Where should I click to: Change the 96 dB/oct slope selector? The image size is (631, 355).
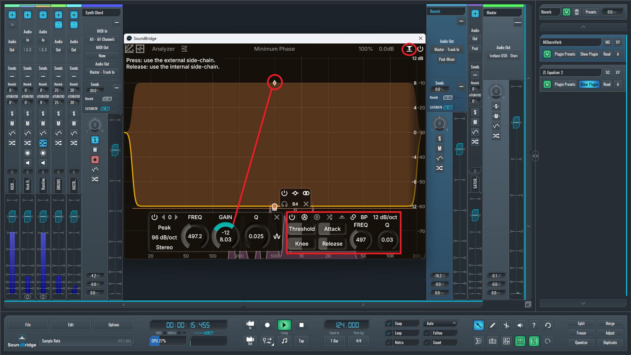(164, 238)
